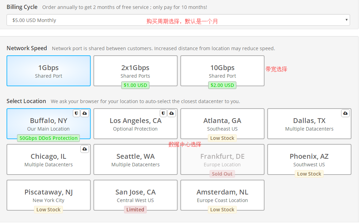Image resolution: width=359 pixels, height=223 pixels.
Task: Click the cloud icon on Los Angeles card
Action: pyautogui.click(x=172, y=113)
